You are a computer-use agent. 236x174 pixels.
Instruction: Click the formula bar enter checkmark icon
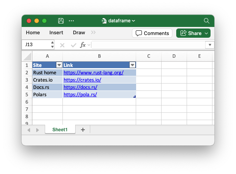coord(73,45)
